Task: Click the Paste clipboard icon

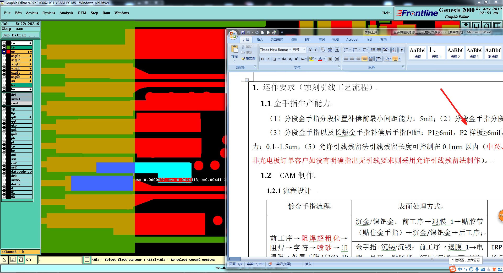Action: point(234,49)
